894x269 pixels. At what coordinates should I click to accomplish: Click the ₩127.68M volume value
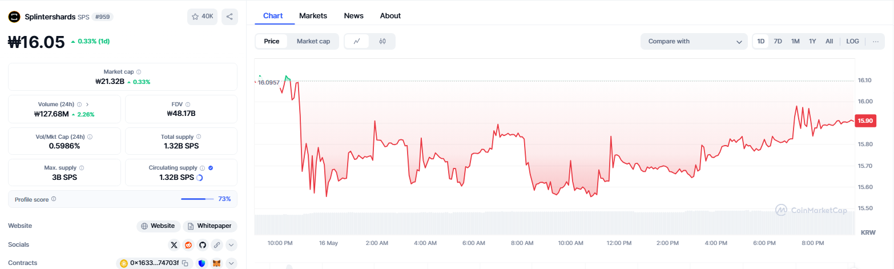[51, 114]
